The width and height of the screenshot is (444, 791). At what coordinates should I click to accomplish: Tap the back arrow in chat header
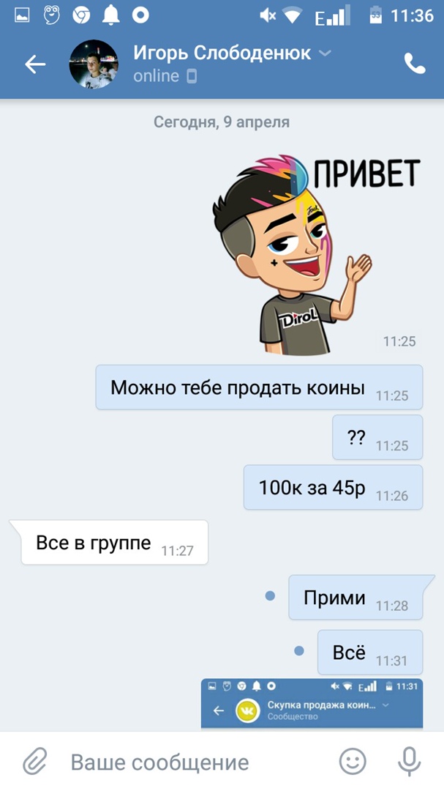[35, 64]
